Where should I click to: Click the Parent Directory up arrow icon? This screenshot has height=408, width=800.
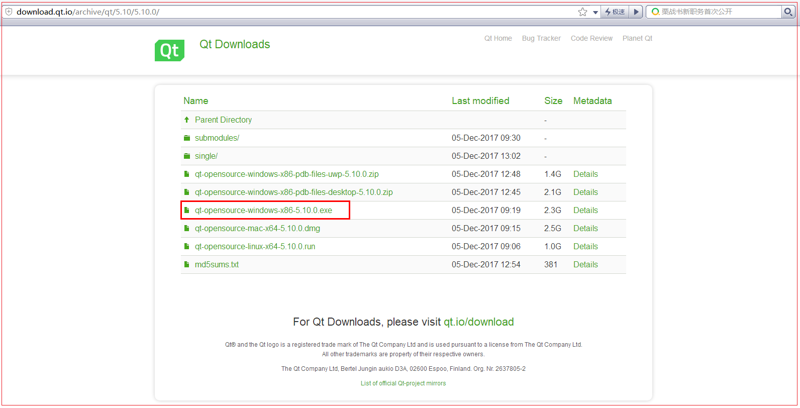coord(186,120)
